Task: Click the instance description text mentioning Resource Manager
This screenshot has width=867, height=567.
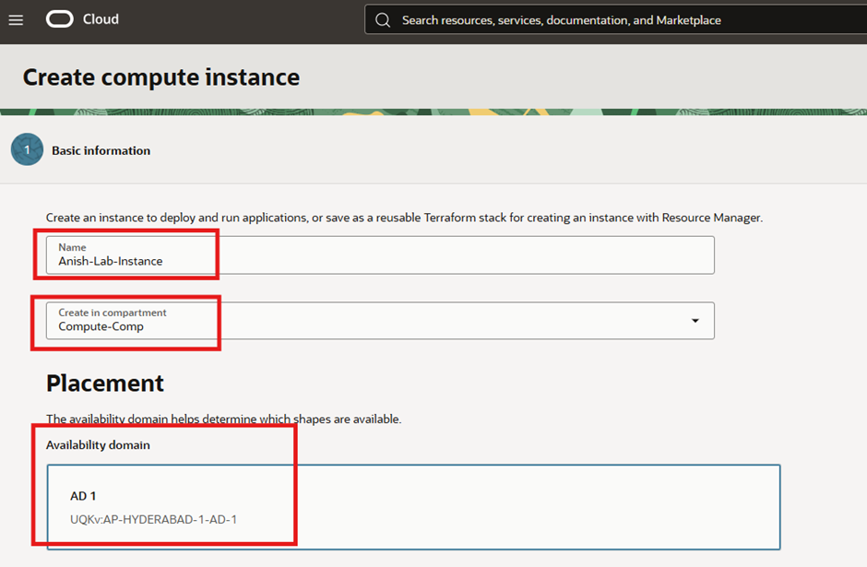Action: click(x=404, y=219)
